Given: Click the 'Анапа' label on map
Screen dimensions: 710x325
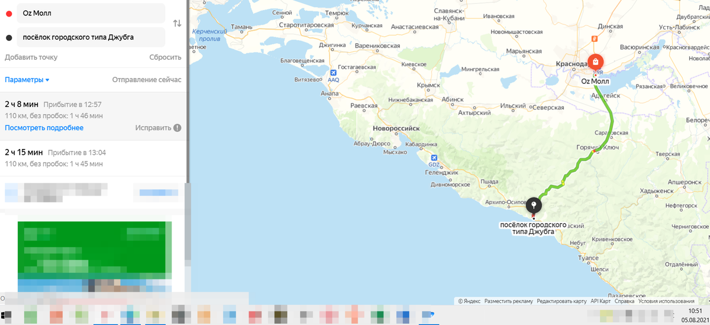Looking at the screenshot, I should (x=329, y=93).
